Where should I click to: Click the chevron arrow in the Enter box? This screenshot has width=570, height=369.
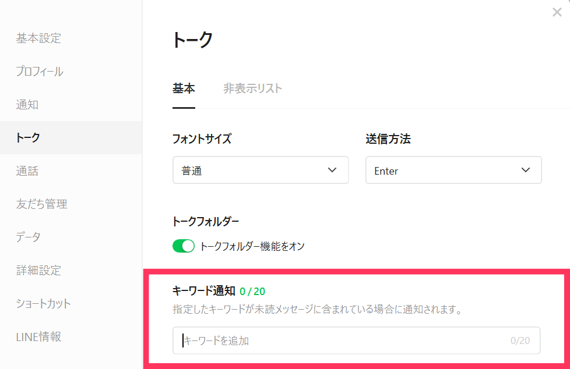point(525,170)
